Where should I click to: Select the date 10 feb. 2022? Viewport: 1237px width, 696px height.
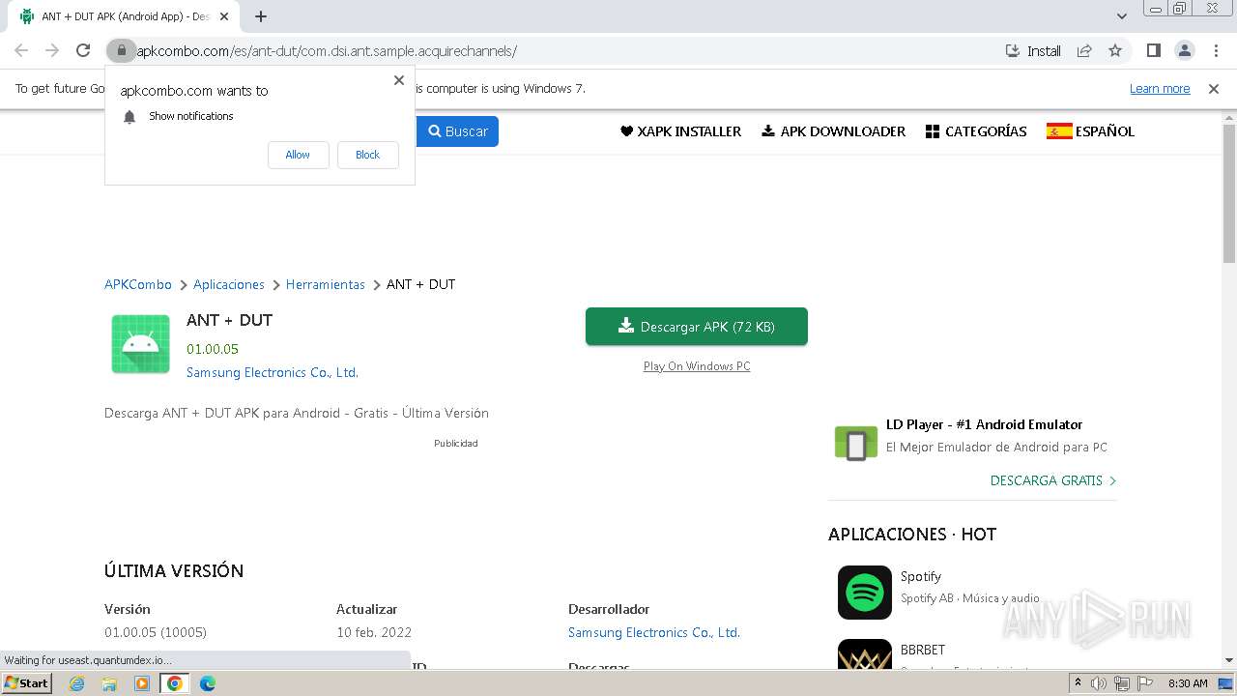pyautogui.click(x=374, y=632)
